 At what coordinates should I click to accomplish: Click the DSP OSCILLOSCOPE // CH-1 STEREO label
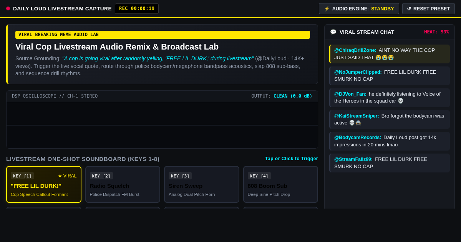coord(55,96)
